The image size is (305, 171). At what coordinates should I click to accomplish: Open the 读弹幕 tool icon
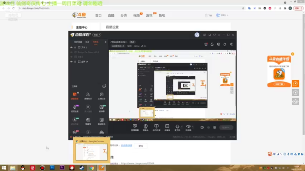(101, 109)
